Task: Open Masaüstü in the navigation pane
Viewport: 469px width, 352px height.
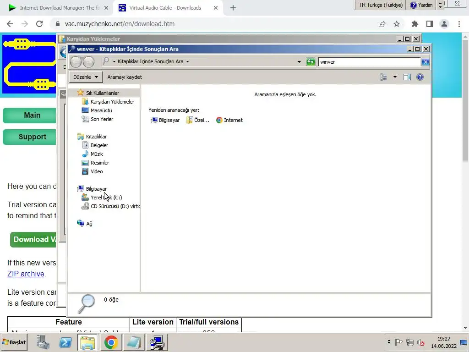Action: (x=101, y=110)
